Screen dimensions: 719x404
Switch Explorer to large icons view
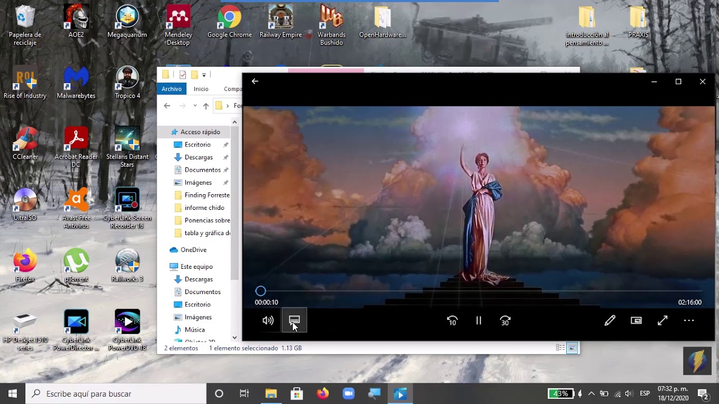[x=572, y=348]
